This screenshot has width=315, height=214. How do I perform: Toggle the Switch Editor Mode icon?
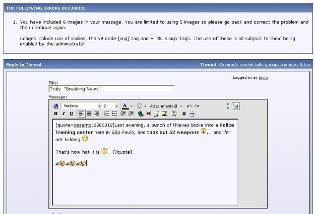[236, 106]
